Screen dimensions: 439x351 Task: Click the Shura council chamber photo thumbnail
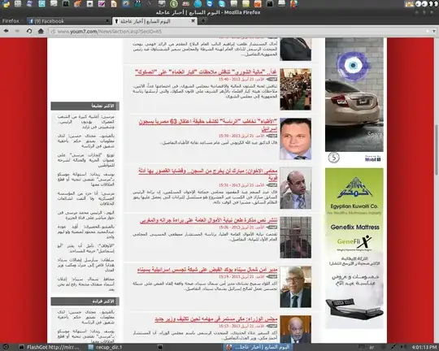295,89
